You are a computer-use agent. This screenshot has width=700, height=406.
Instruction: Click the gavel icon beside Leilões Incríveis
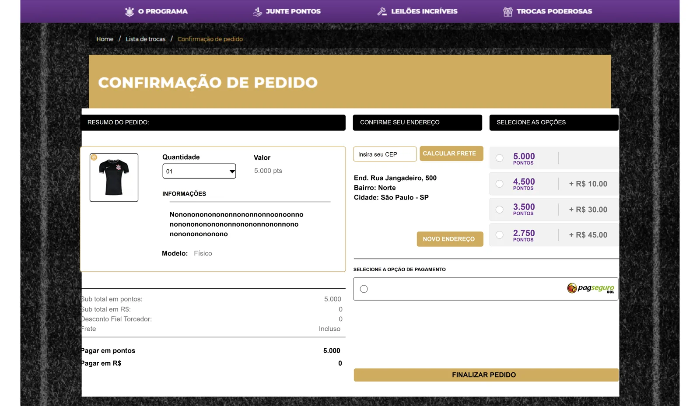(382, 11)
